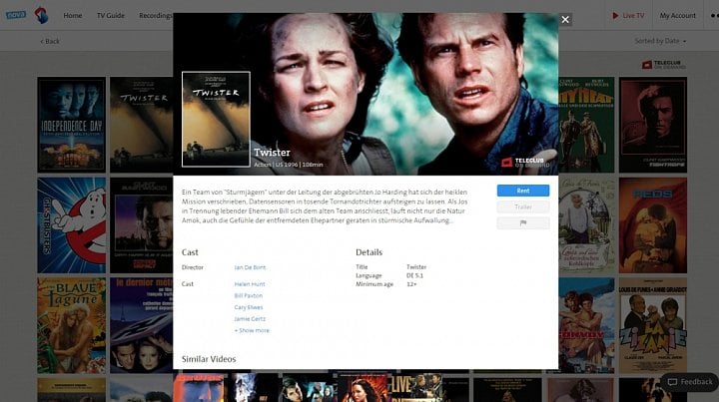The height and width of the screenshot is (402, 719).
Task: Click the Rent button
Action: (522, 191)
